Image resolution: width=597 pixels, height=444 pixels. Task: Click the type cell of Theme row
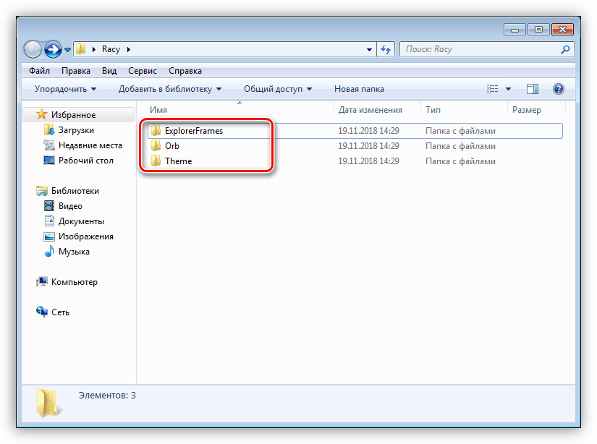(460, 161)
